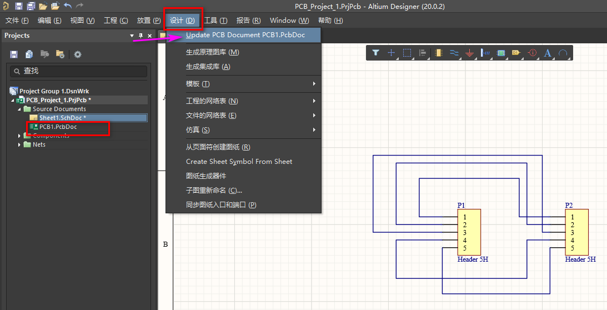The width and height of the screenshot is (607, 310).
Task: Open the 工具 (T) menu
Action: click(216, 21)
